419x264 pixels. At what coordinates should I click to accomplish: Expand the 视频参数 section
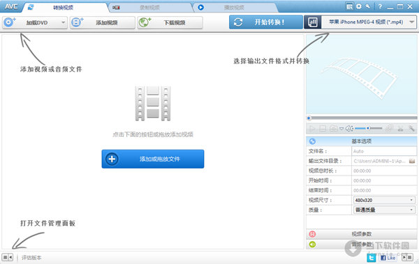tap(361, 234)
